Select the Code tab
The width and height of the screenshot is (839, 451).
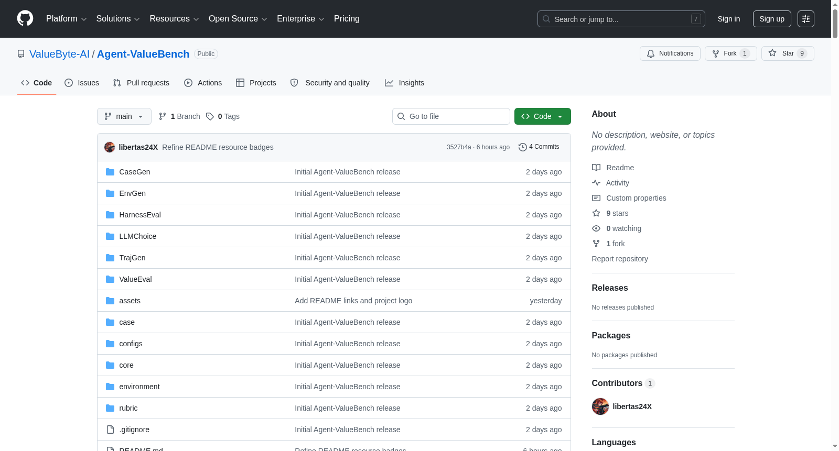pyautogui.click(x=37, y=83)
